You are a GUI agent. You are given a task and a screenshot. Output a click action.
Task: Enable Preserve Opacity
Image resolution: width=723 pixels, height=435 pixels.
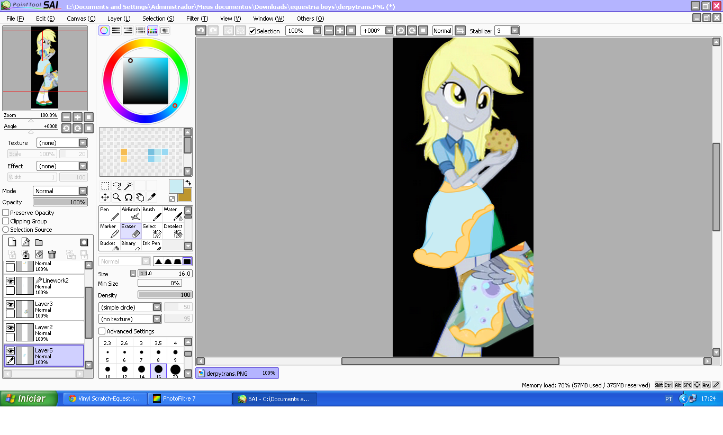(6, 213)
